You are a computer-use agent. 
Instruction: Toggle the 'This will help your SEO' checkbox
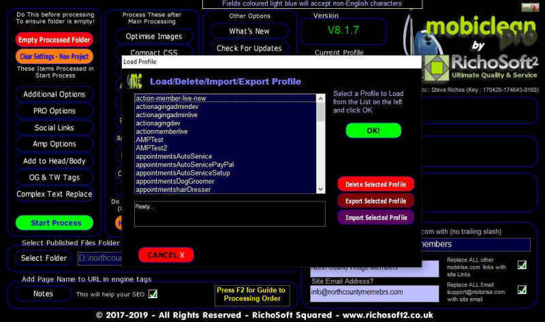coord(153,294)
